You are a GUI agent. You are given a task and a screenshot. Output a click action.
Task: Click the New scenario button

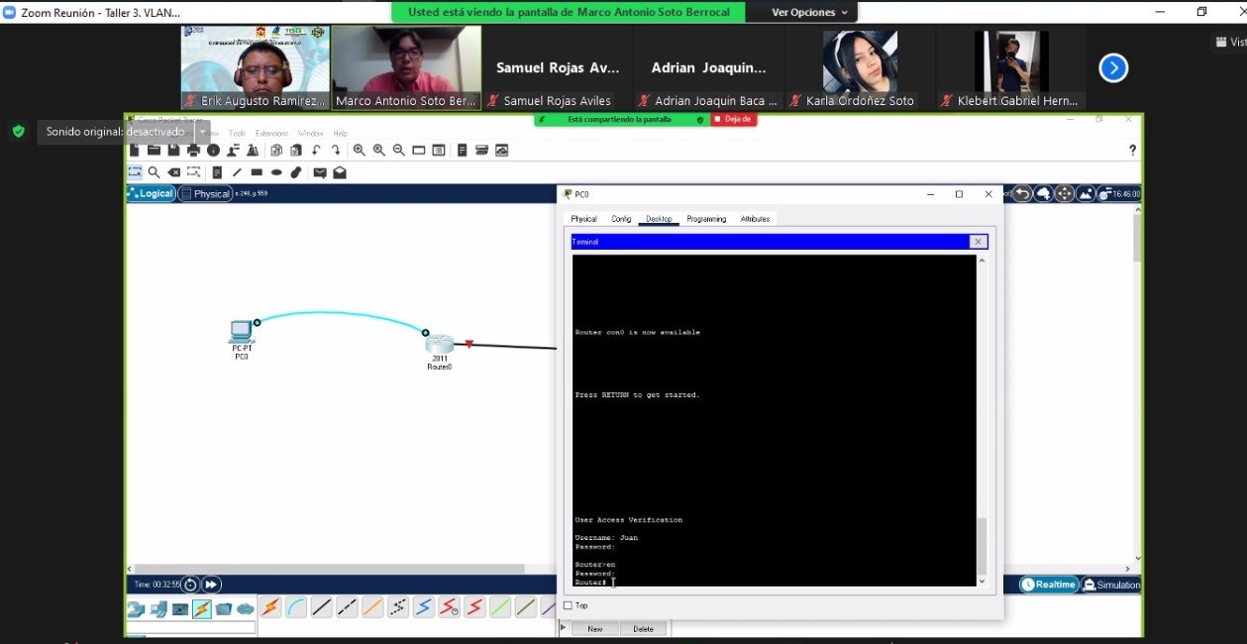click(594, 629)
